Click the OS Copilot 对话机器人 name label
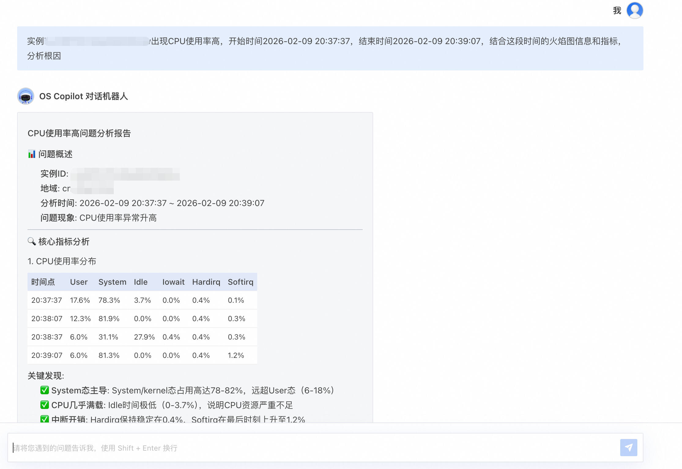 point(83,96)
